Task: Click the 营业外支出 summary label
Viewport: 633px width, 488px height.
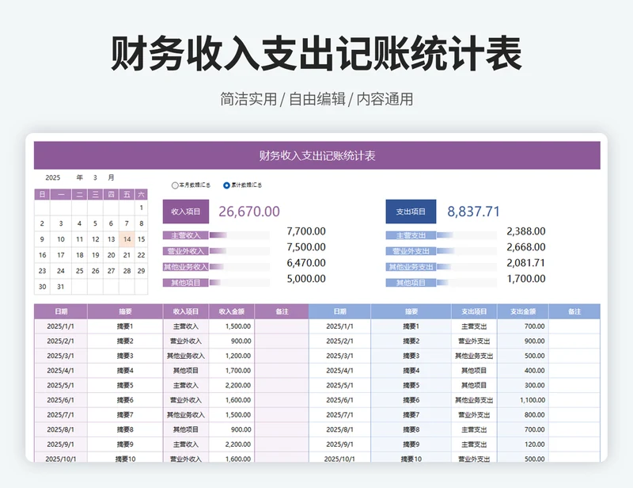Action: [x=411, y=251]
